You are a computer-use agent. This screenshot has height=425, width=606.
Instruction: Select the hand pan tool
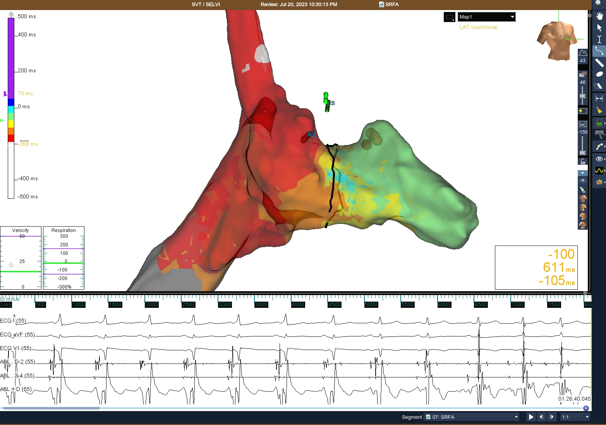(599, 16)
